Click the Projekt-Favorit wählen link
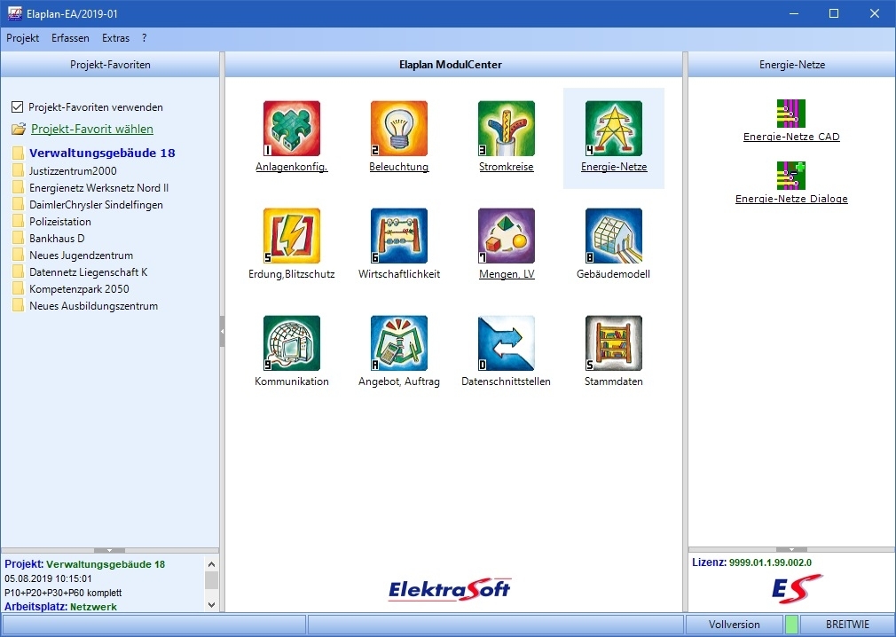The image size is (896, 637). [92, 130]
